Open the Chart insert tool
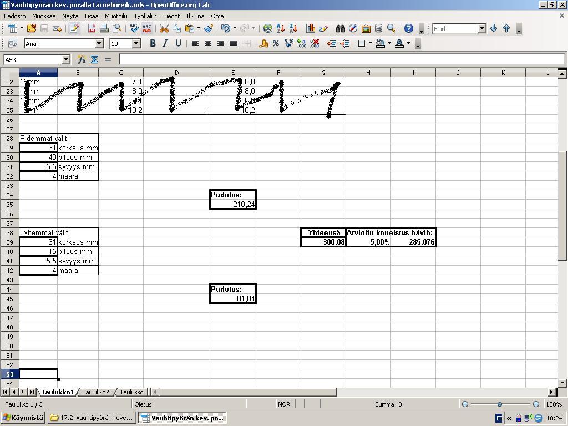Screen dimensions: 568x426 311,28
